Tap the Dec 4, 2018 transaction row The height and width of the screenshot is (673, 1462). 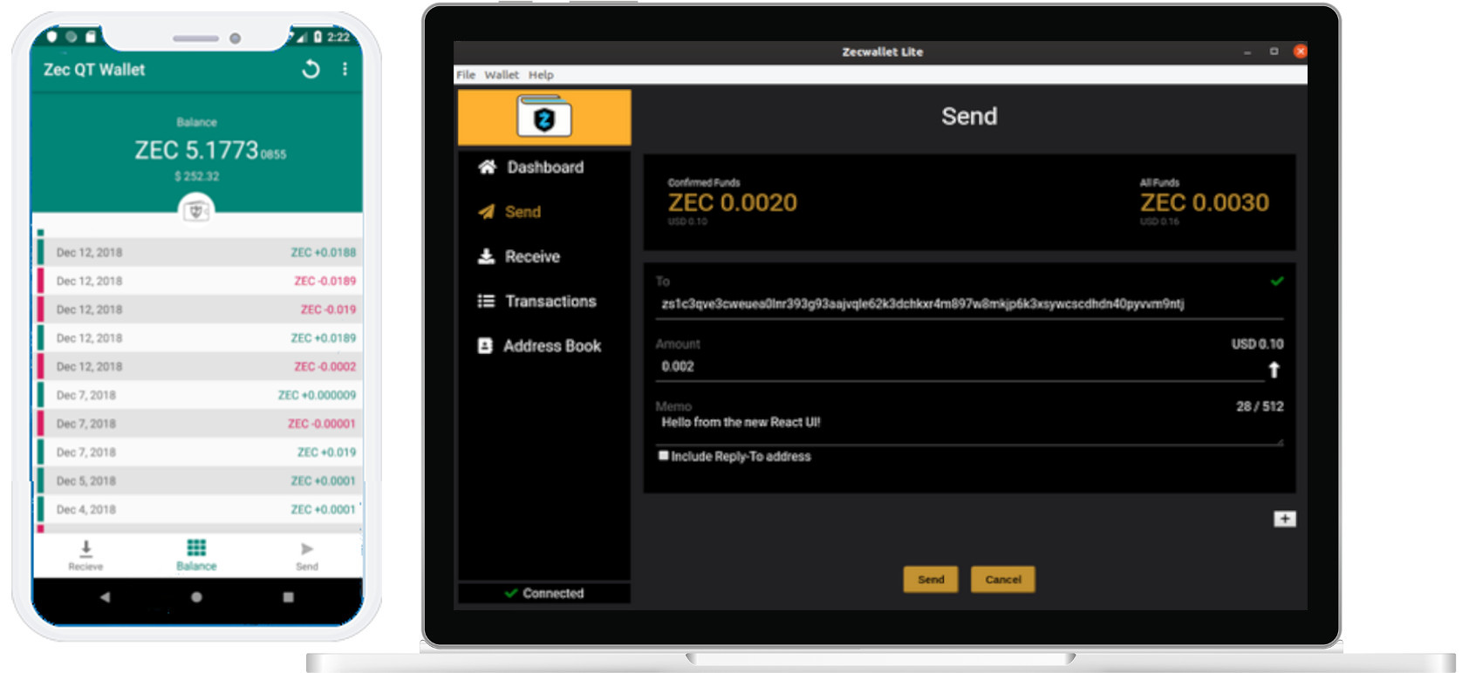(x=199, y=509)
